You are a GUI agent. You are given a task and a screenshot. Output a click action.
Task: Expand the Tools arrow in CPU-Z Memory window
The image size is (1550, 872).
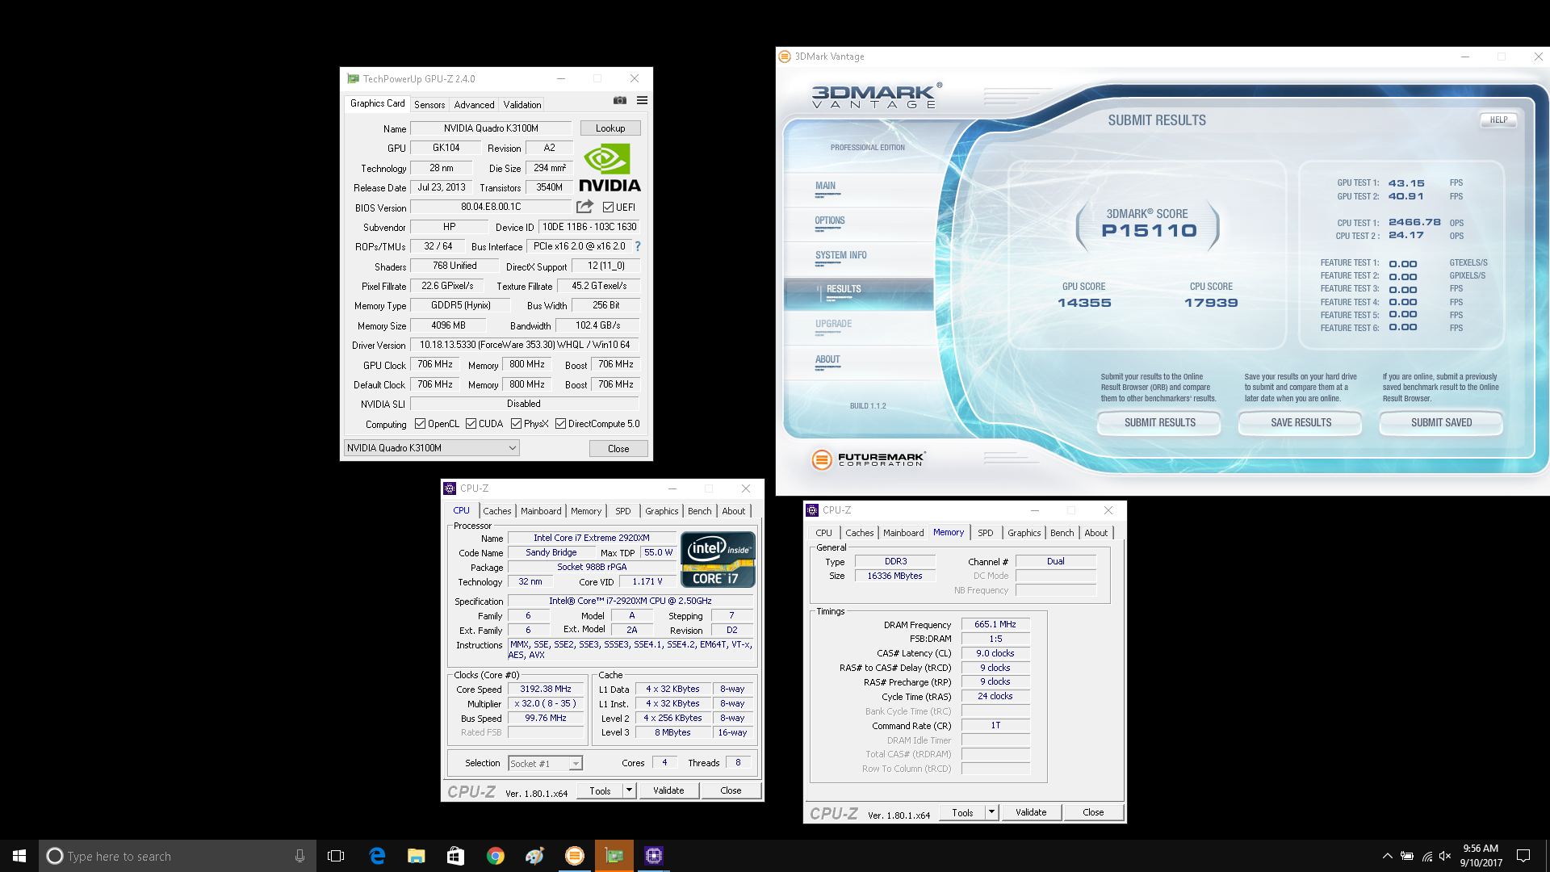[992, 812]
